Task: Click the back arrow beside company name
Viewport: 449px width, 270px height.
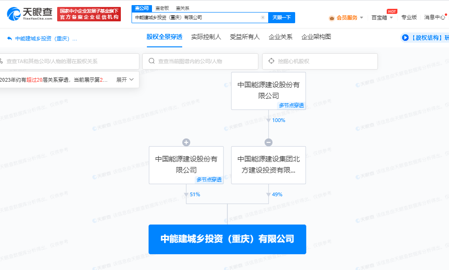Action: (x=9, y=39)
